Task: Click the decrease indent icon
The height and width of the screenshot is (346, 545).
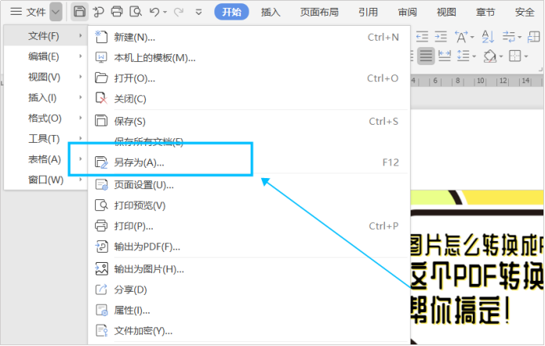Action: (422, 37)
